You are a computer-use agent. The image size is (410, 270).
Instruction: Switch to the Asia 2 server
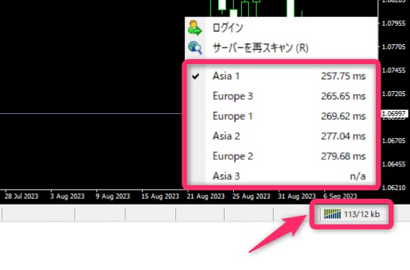coord(282,136)
